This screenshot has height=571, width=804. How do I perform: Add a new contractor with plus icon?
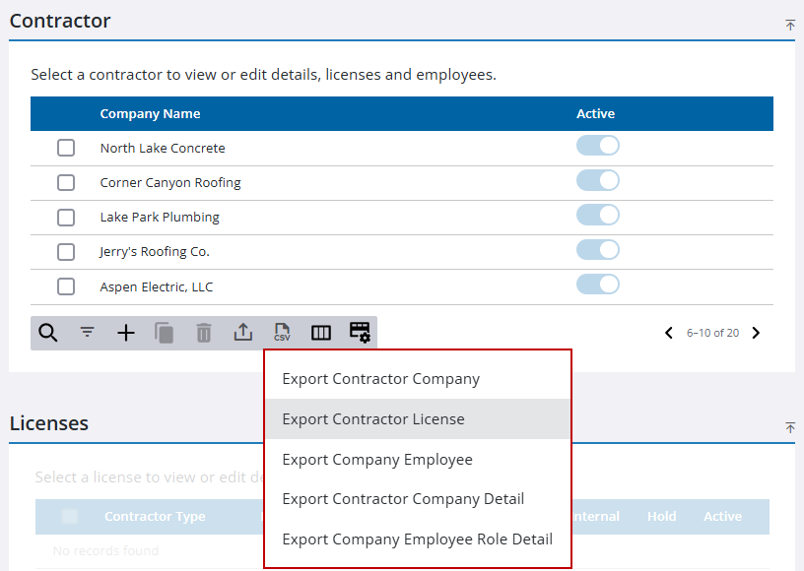point(126,333)
